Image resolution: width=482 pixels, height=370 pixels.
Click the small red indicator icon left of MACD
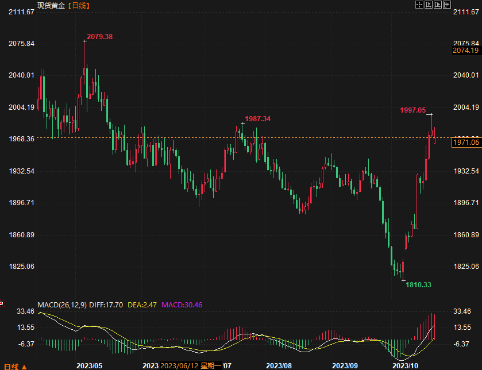coord(2,303)
